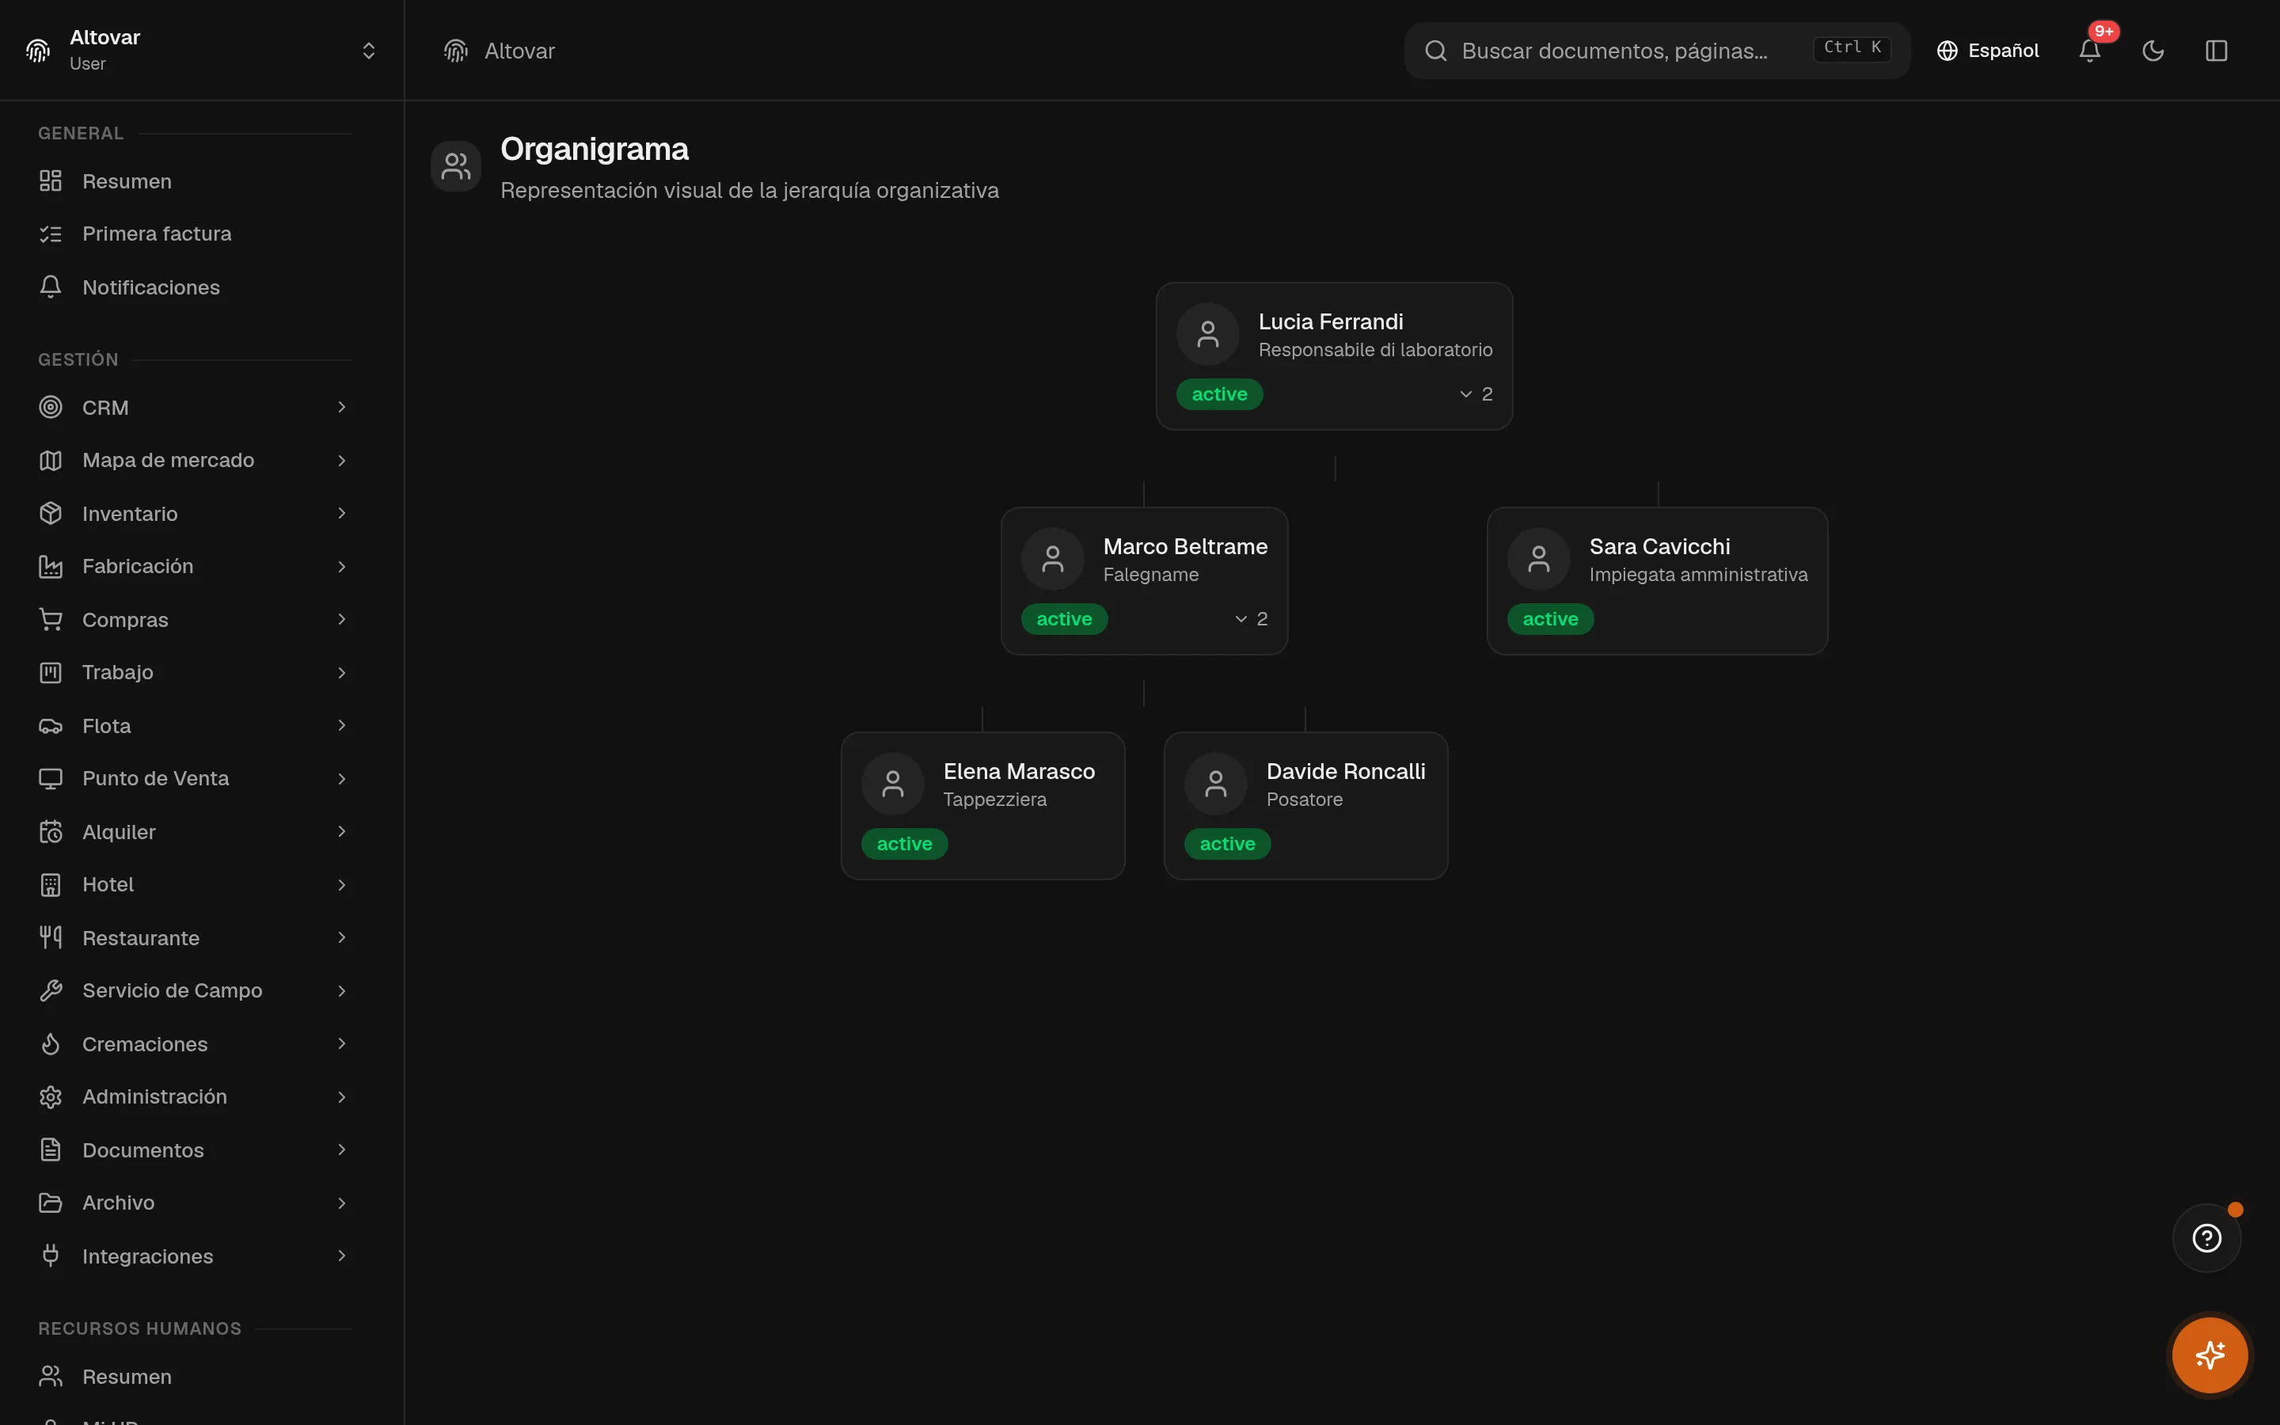Image resolution: width=2280 pixels, height=1425 pixels.
Task: Expand the Mapa de mercado chevron
Action: pyautogui.click(x=342, y=460)
